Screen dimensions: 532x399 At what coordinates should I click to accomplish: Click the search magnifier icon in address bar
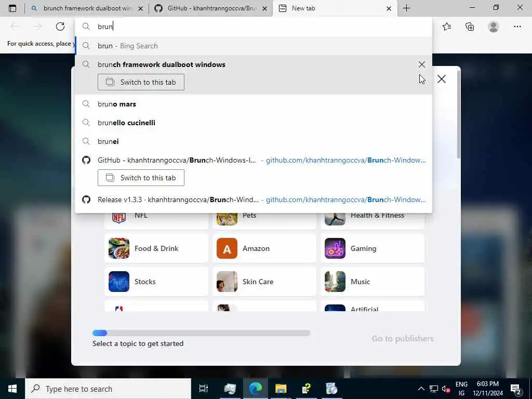(x=86, y=26)
